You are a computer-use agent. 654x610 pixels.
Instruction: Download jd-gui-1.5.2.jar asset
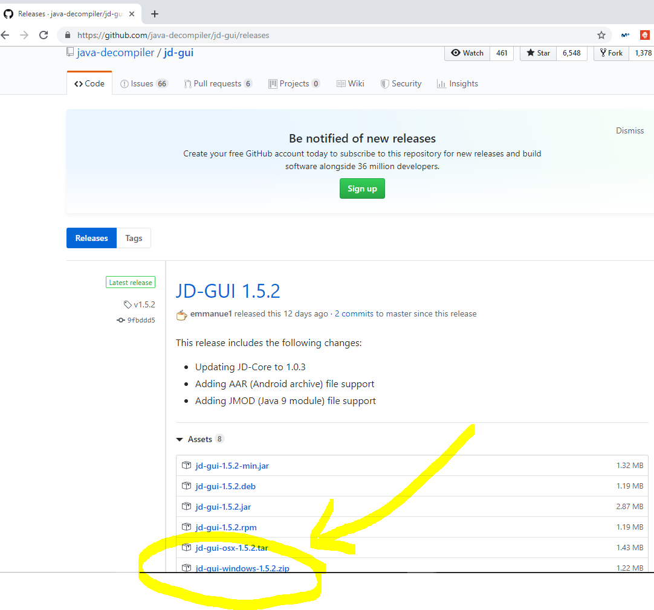223,507
